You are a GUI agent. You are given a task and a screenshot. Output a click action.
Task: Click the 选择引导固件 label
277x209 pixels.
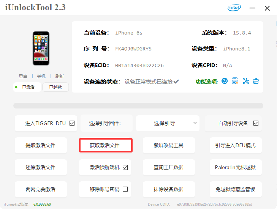[x=105, y=123]
